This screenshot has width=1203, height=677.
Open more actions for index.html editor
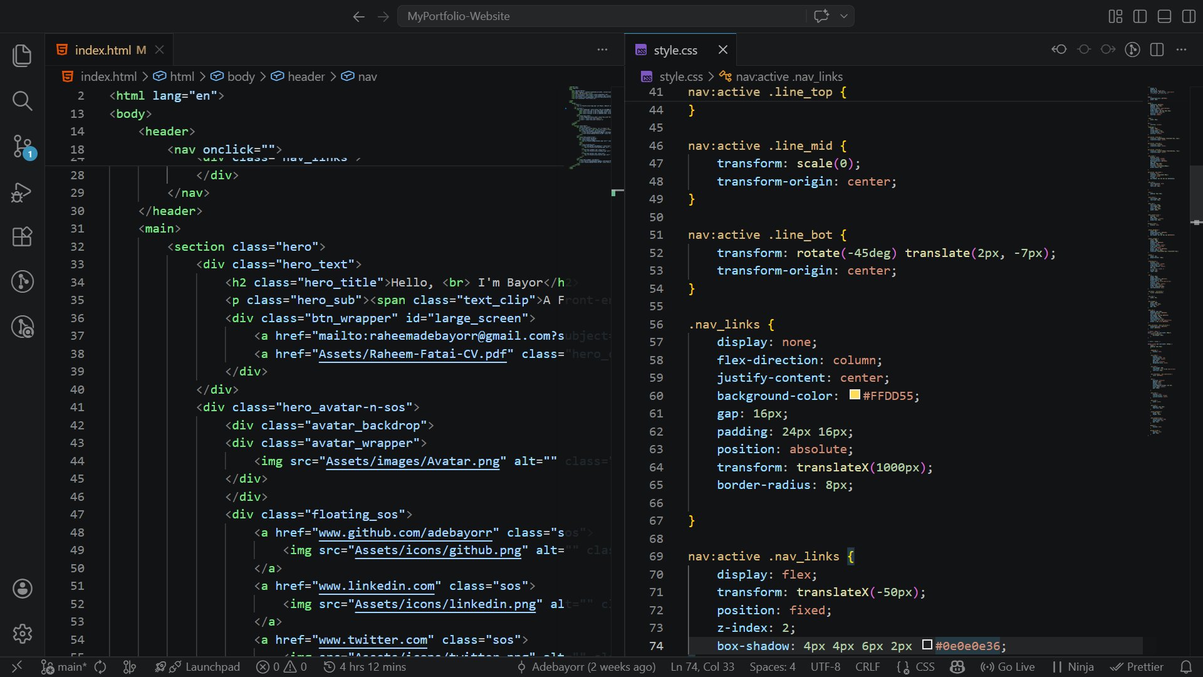point(602,50)
